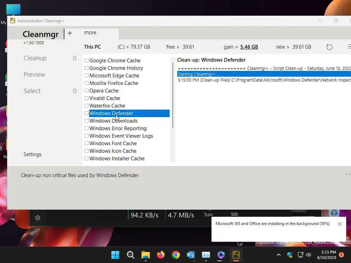Viewport: 351px width, 263px height.
Task: Check the Windows Defender checkbox
Action: (86, 113)
